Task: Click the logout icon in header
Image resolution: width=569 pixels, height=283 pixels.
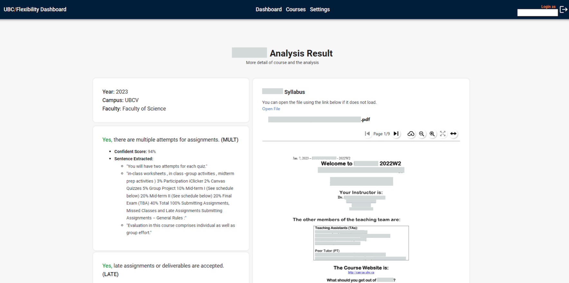Action: 564,9
